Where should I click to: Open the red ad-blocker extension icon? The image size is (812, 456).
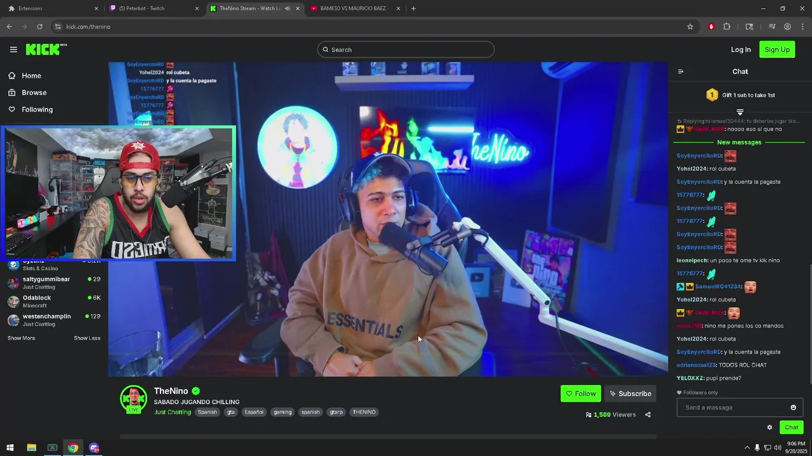click(x=711, y=27)
